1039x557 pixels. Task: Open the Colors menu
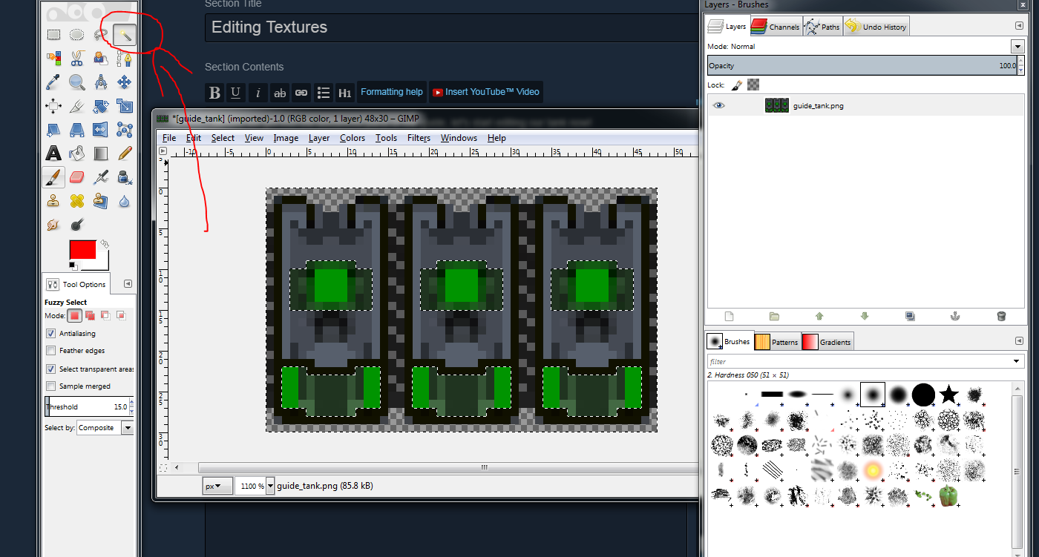[353, 138]
